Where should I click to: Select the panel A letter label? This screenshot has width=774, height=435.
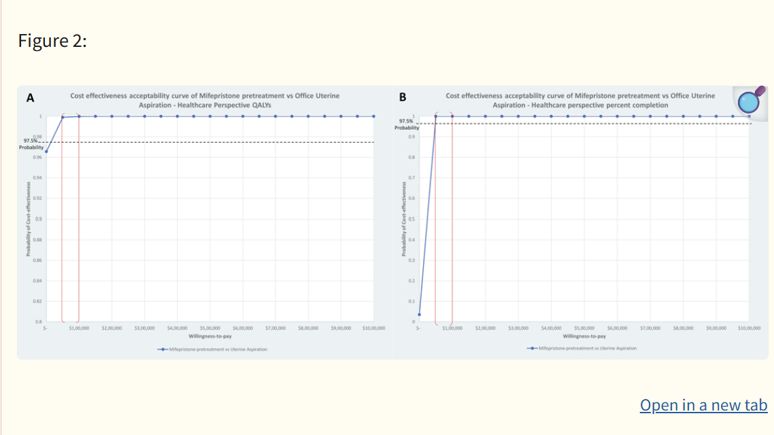tap(30, 98)
